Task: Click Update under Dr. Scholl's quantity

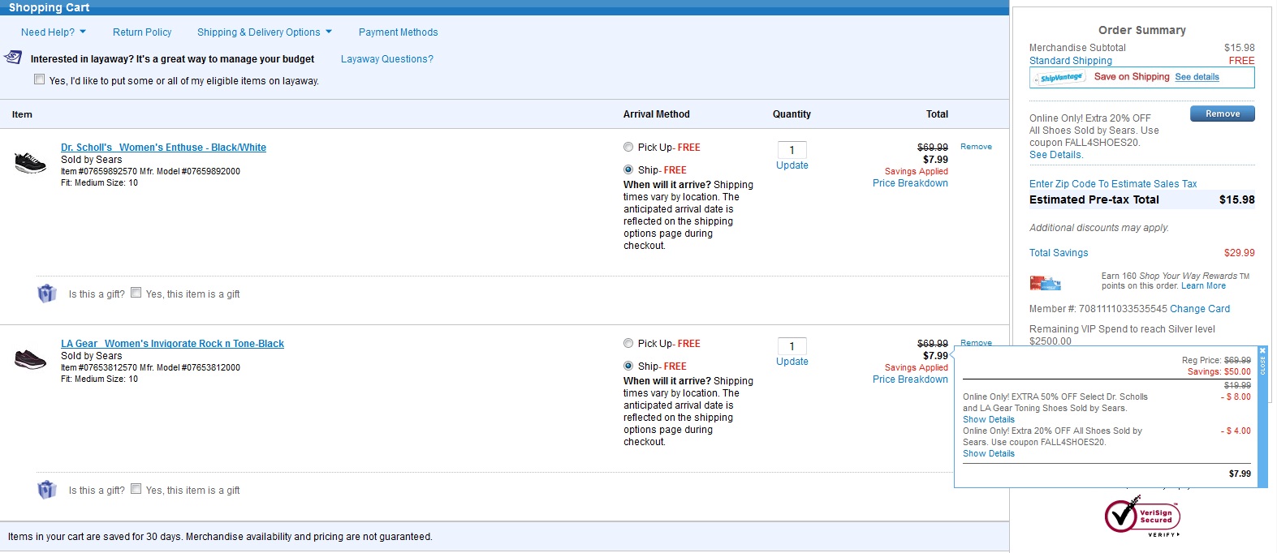Action: tap(792, 165)
